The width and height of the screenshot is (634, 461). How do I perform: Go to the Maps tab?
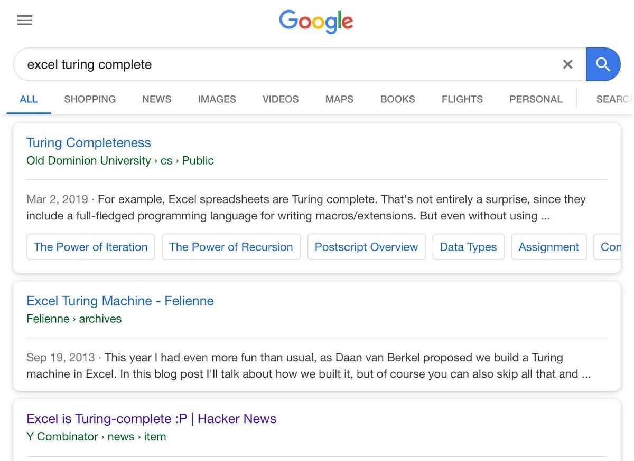pos(339,99)
